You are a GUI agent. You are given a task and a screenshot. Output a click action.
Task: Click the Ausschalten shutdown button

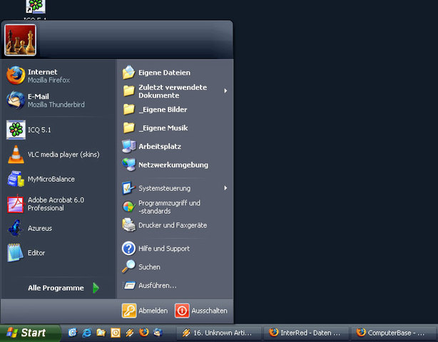pyautogui.click(x=201, y=311)
